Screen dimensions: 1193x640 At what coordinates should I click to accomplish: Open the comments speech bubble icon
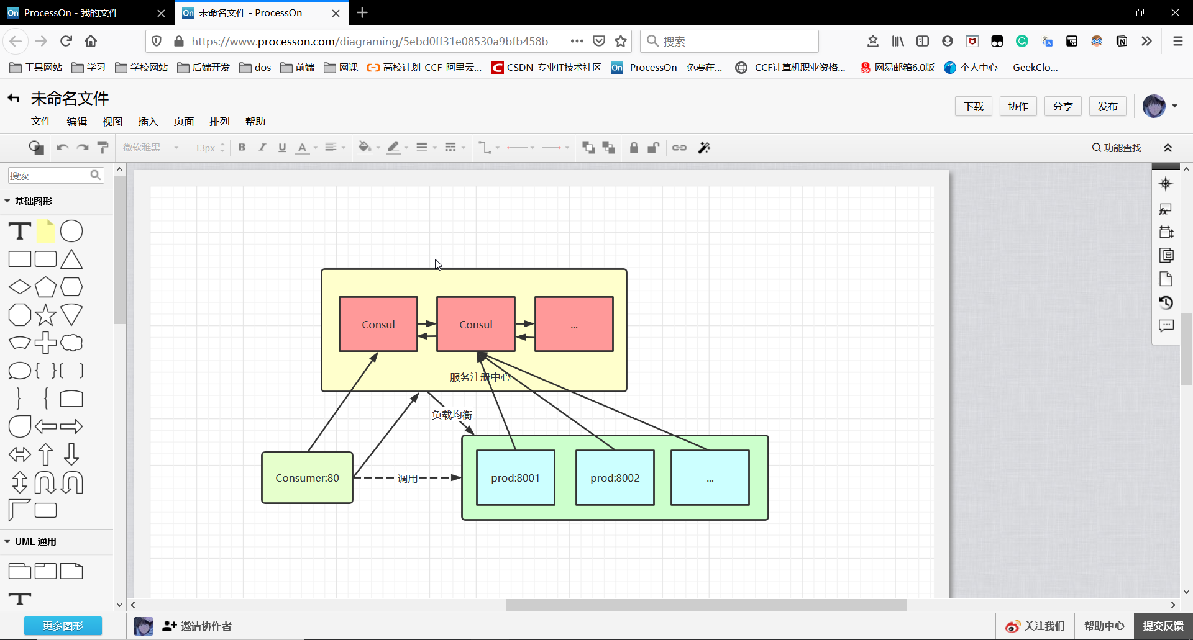tap(1166, 326)
